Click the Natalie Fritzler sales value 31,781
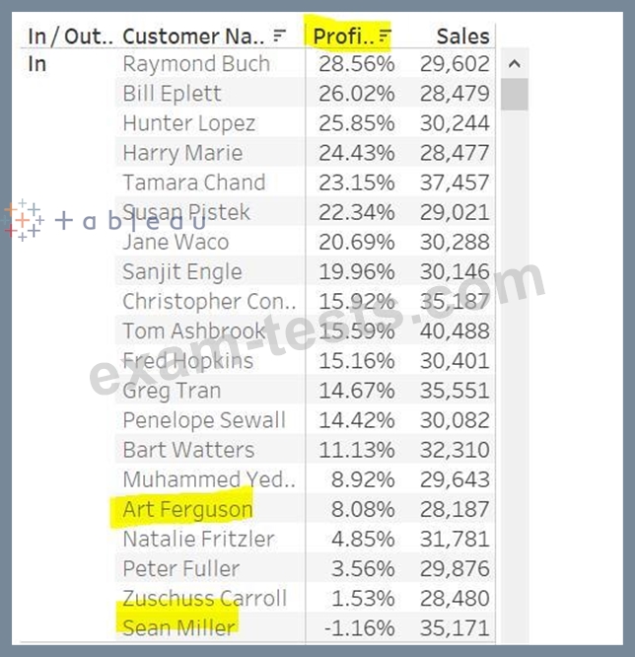The width and height of the screenshot is (635, 657). click(455, 539)
